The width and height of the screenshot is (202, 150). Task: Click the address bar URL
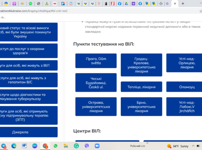tap(34, 11)
